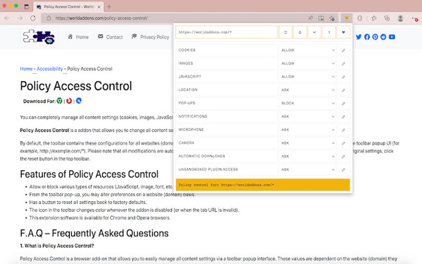
Task: Click the Home breadcrumb link
Action: [x=26, y=69]
